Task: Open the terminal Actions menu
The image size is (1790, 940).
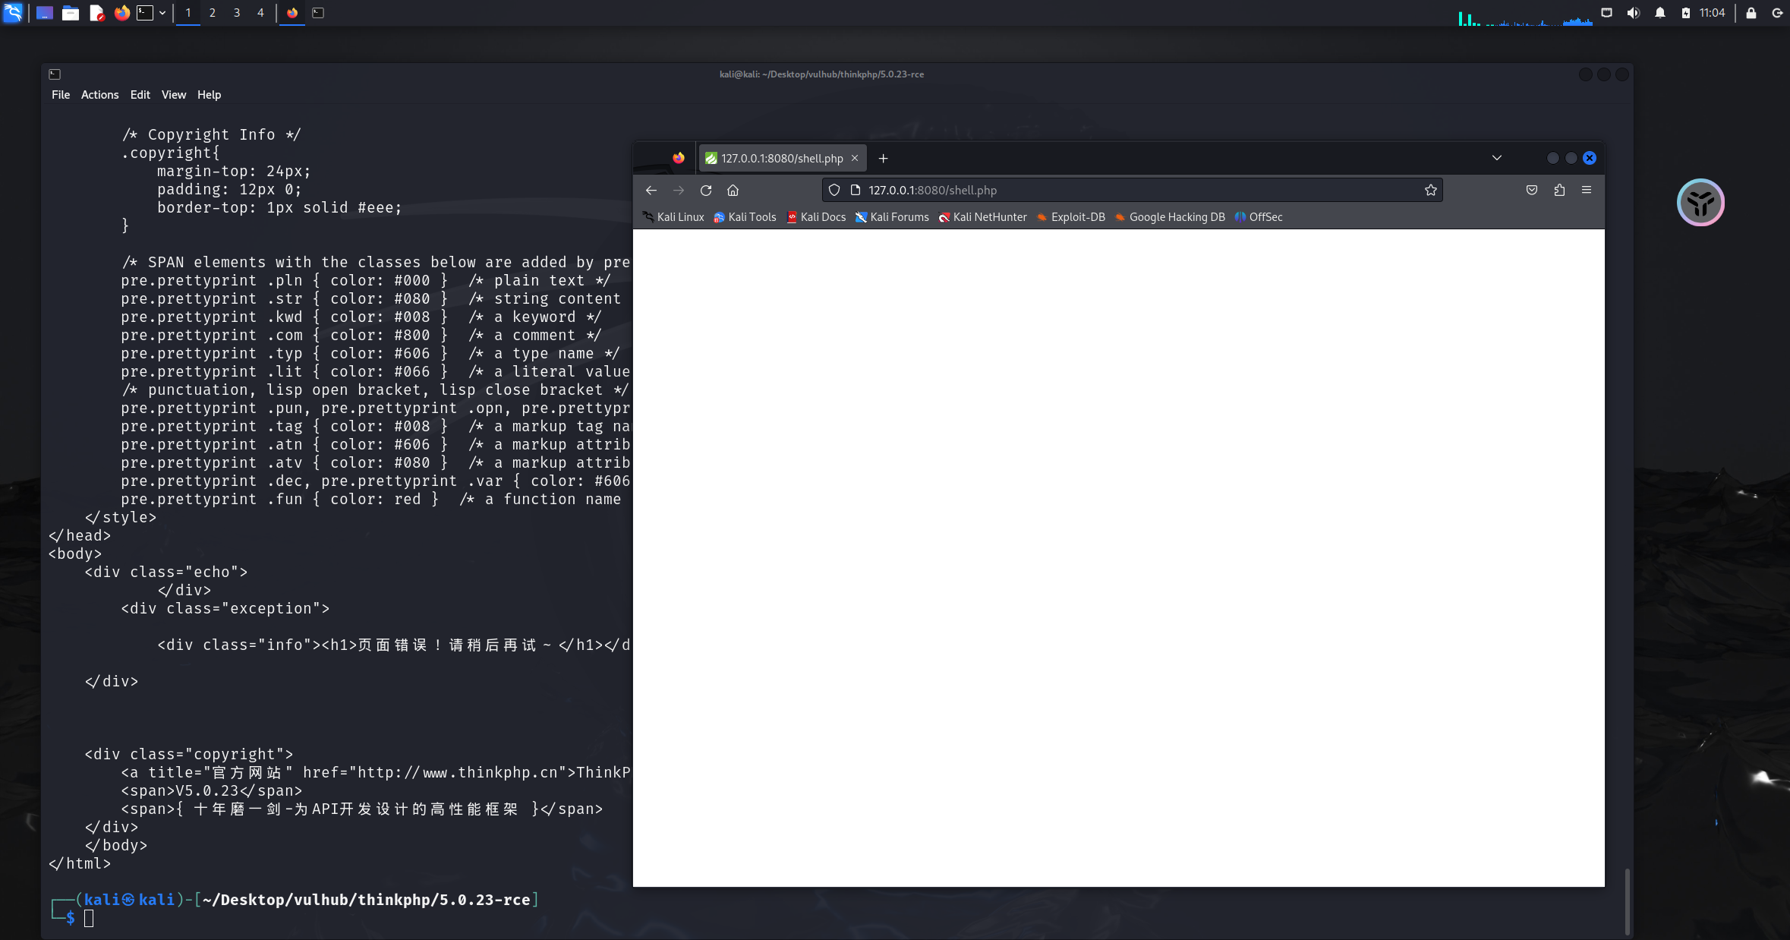Action: (99, 95)
